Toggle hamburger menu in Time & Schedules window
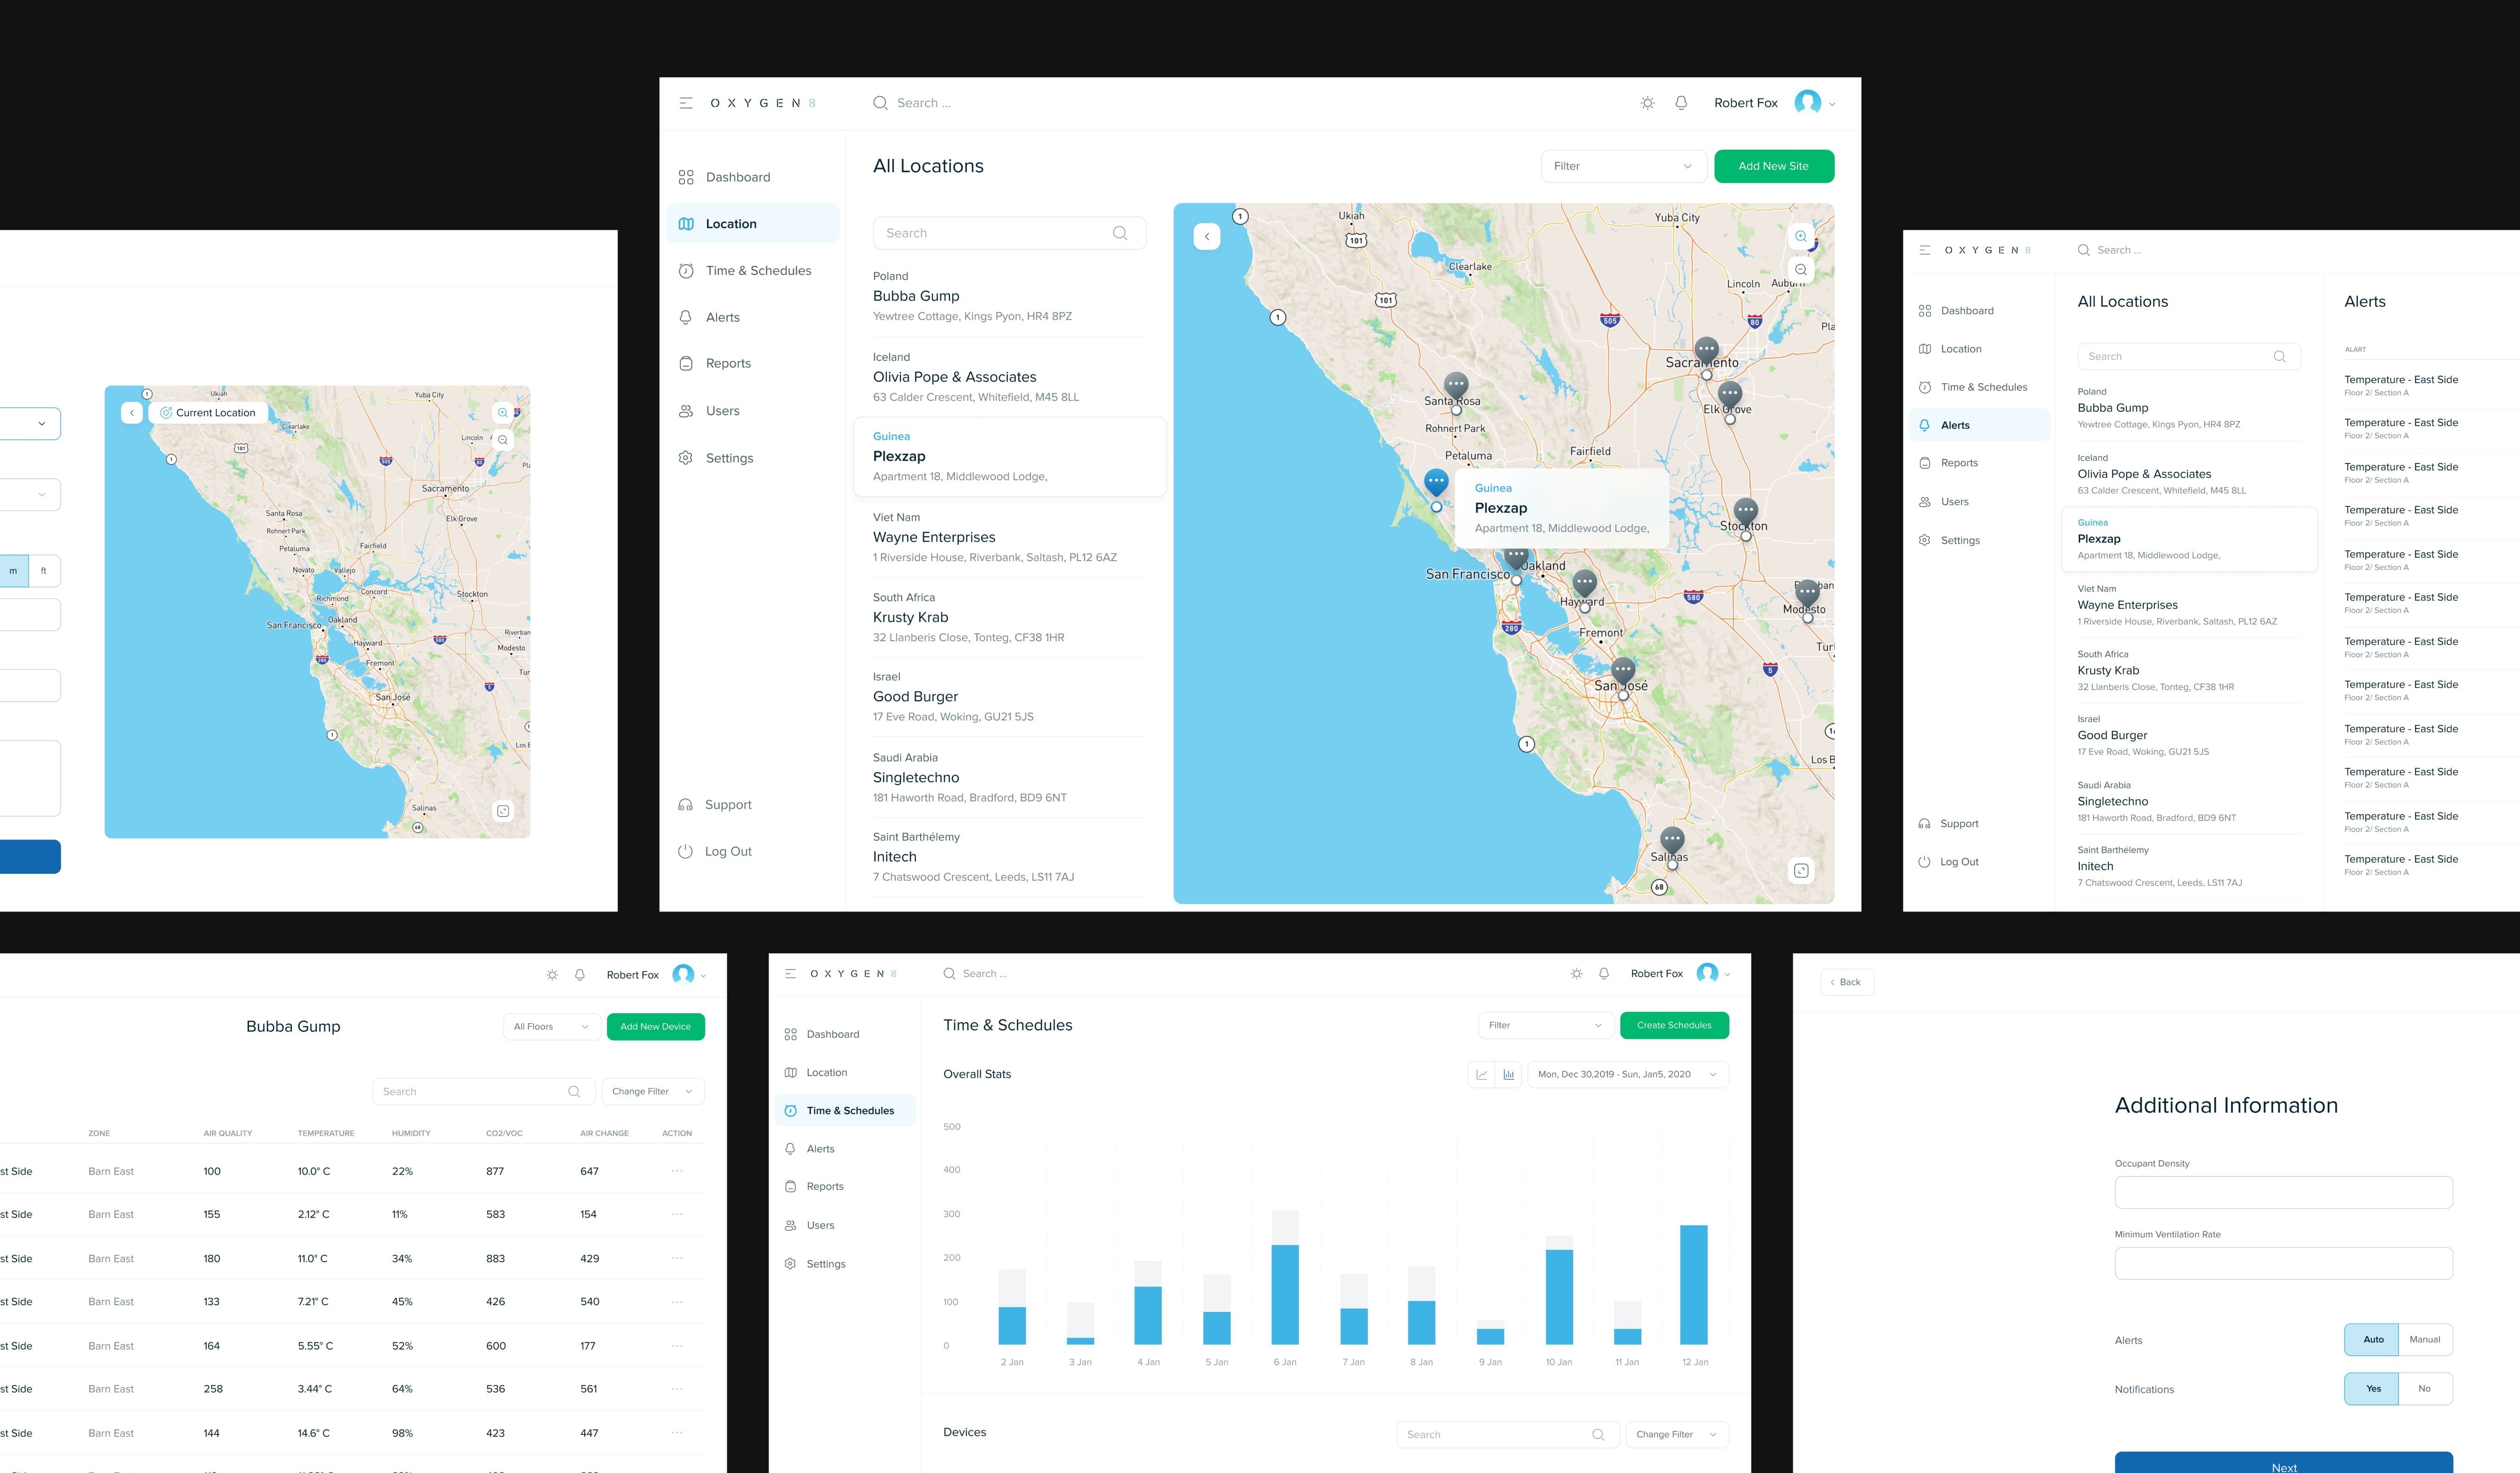The height and width of the screenshot is (1473, 2520). click(x=790, y=974)
